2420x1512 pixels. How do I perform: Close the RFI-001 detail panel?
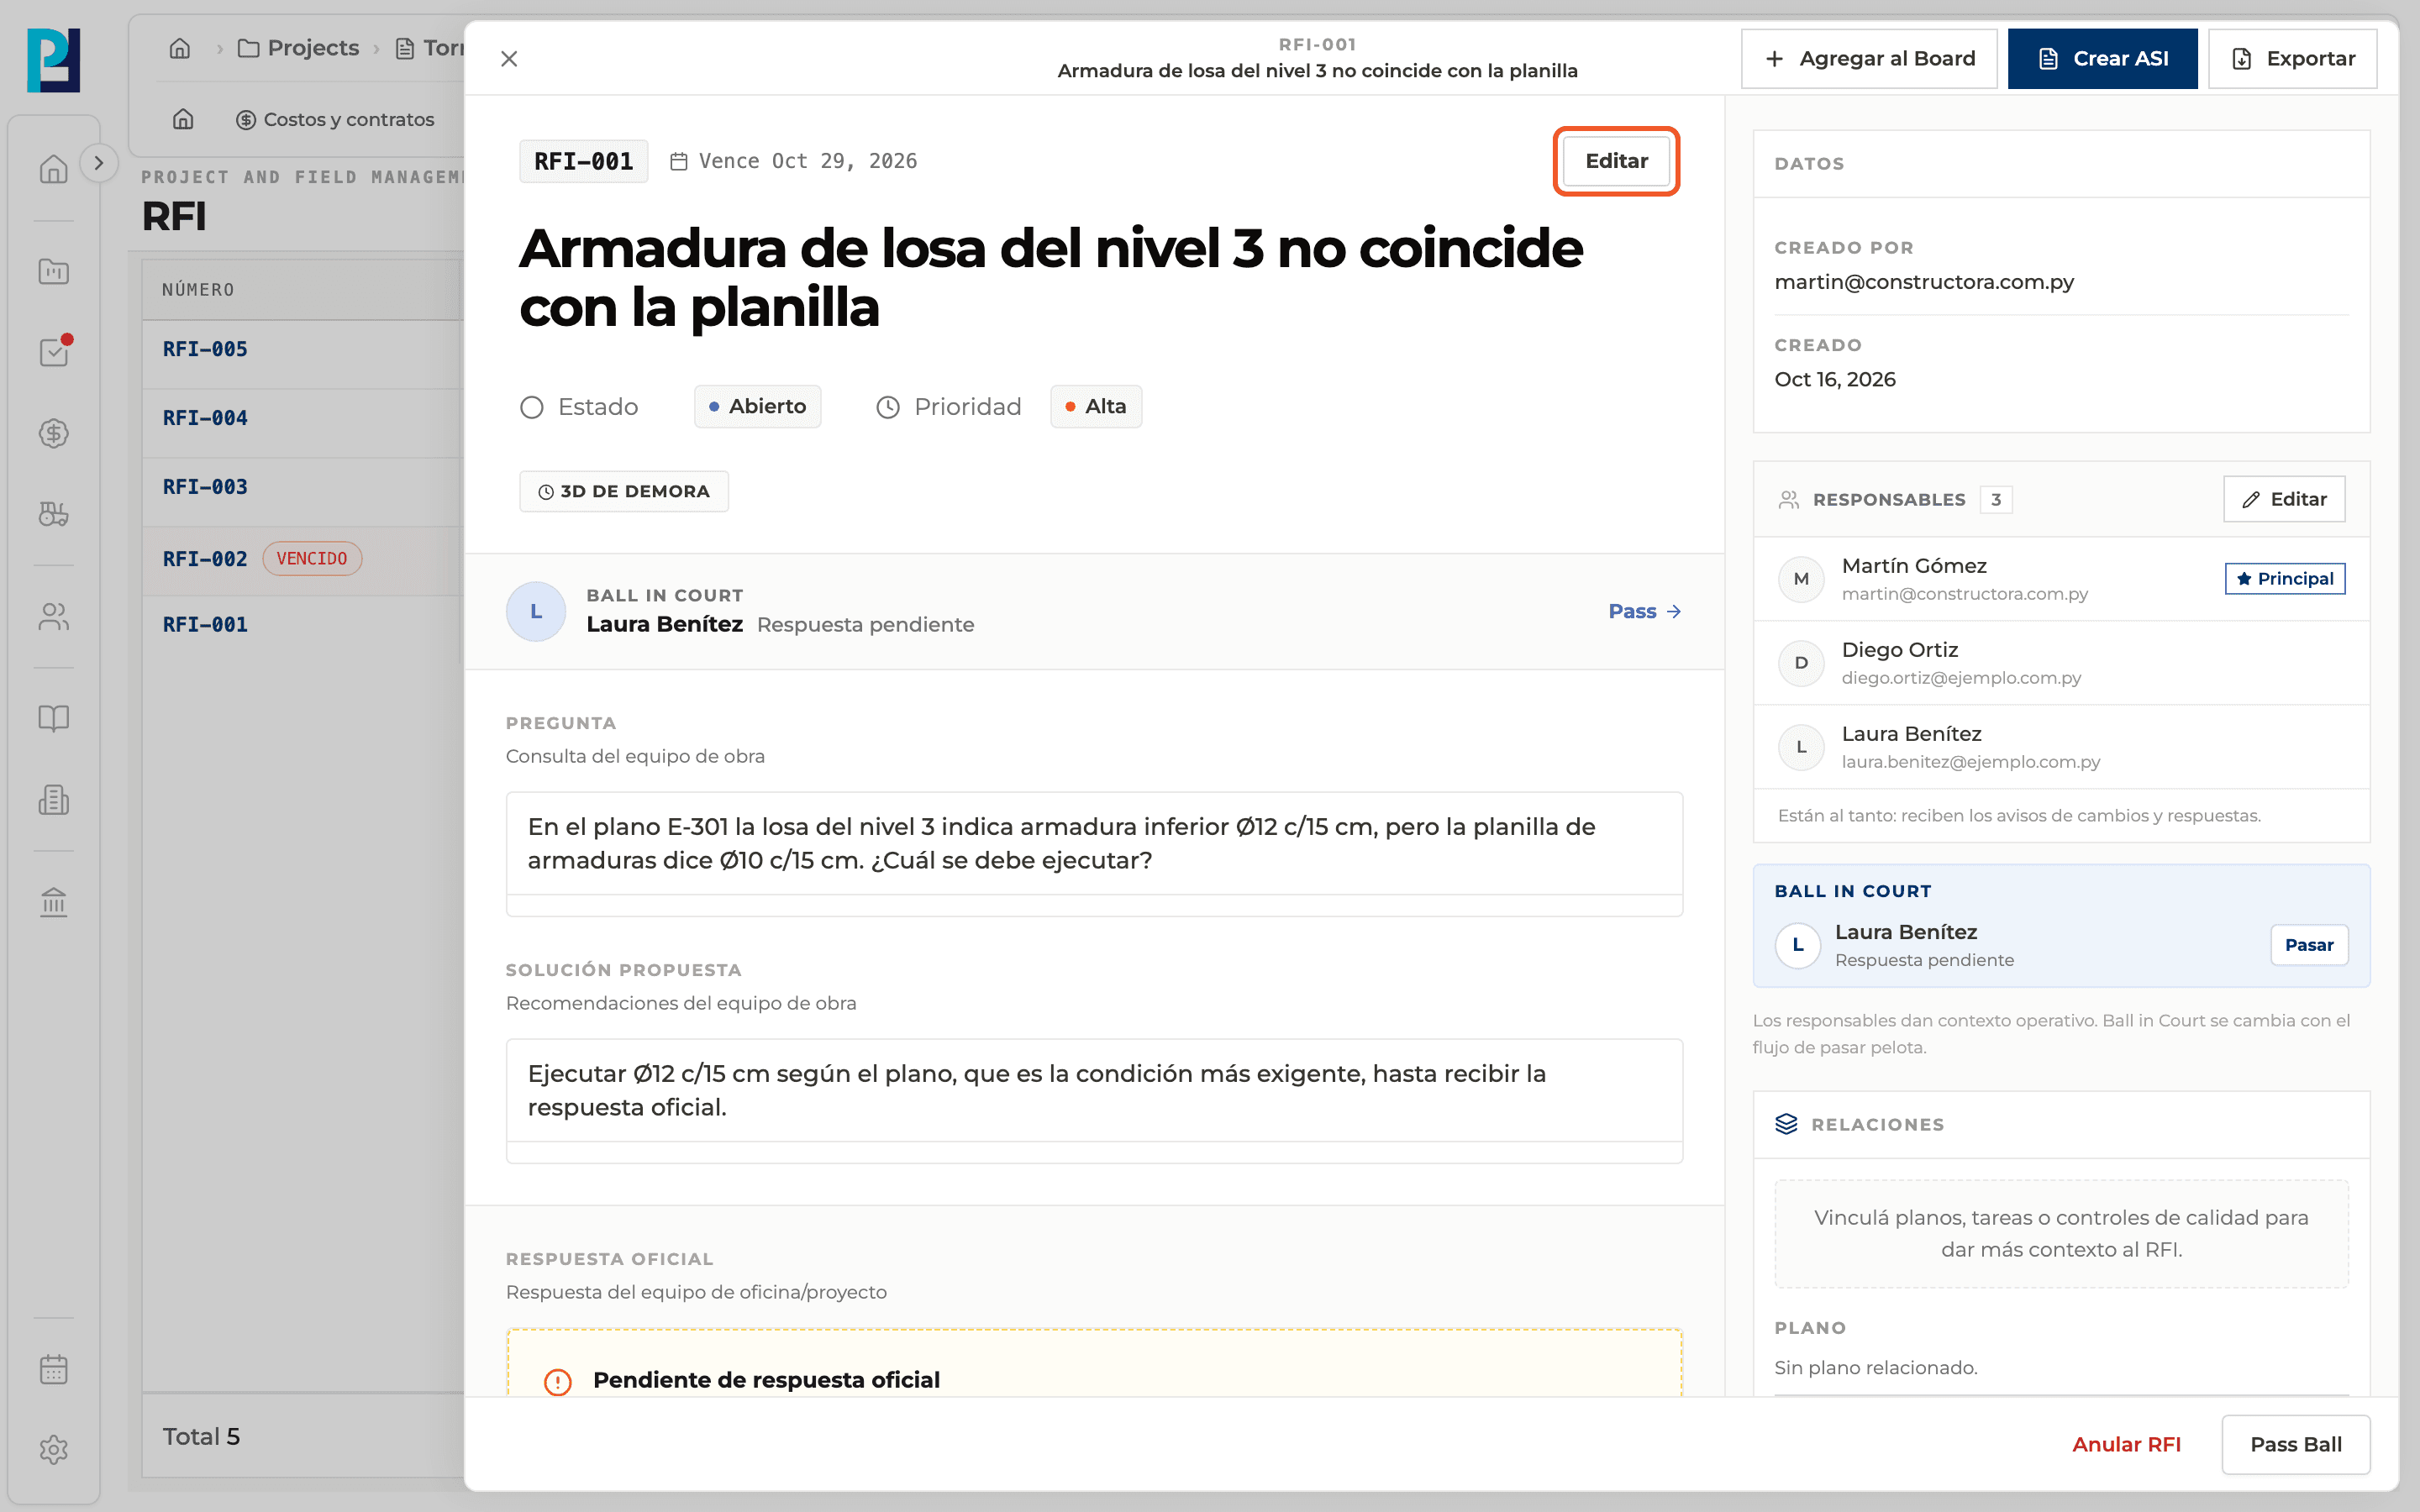509,59
